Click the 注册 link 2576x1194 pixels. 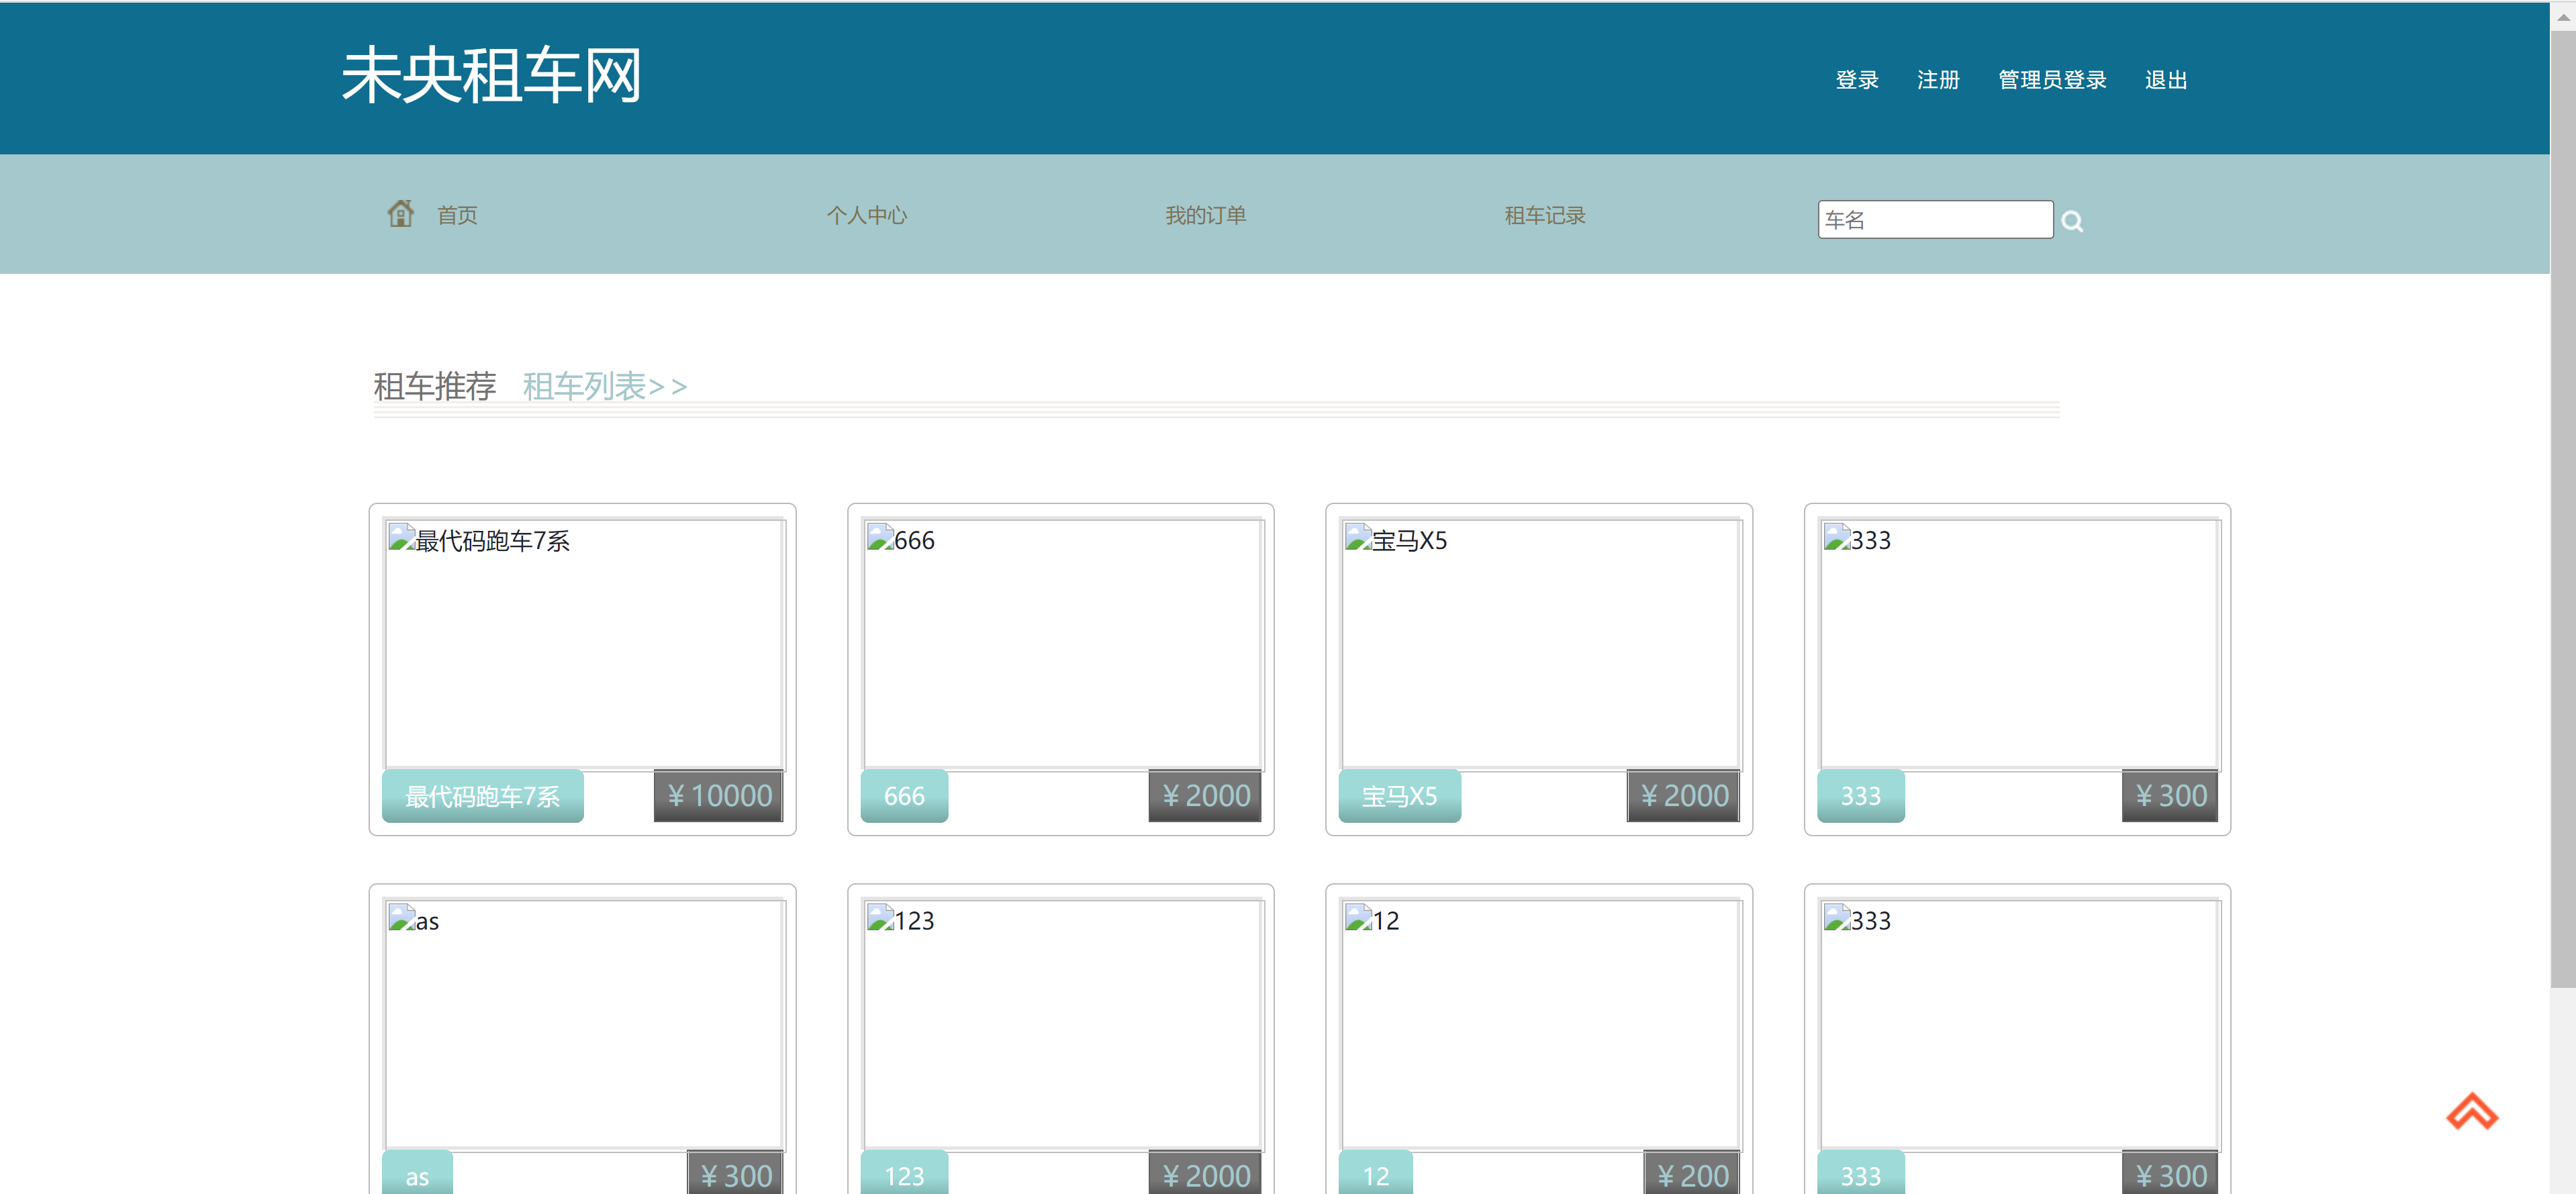1937,79
